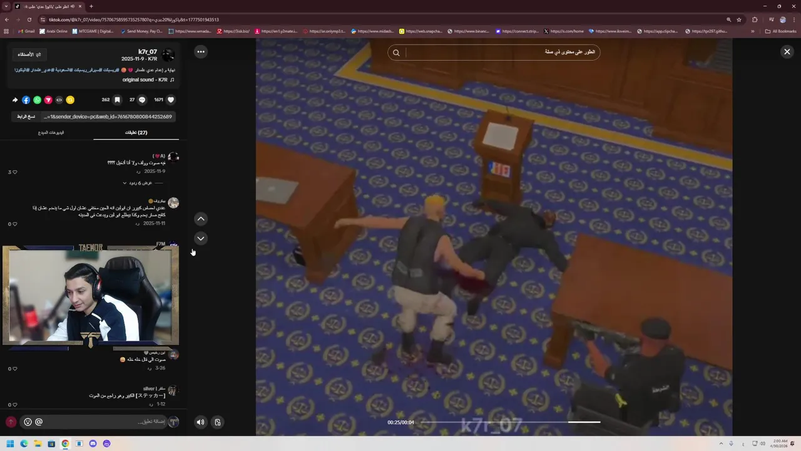801x451 pixels.
Task: Open k7r_07 profile avatar
Action: tap(168, 55)
